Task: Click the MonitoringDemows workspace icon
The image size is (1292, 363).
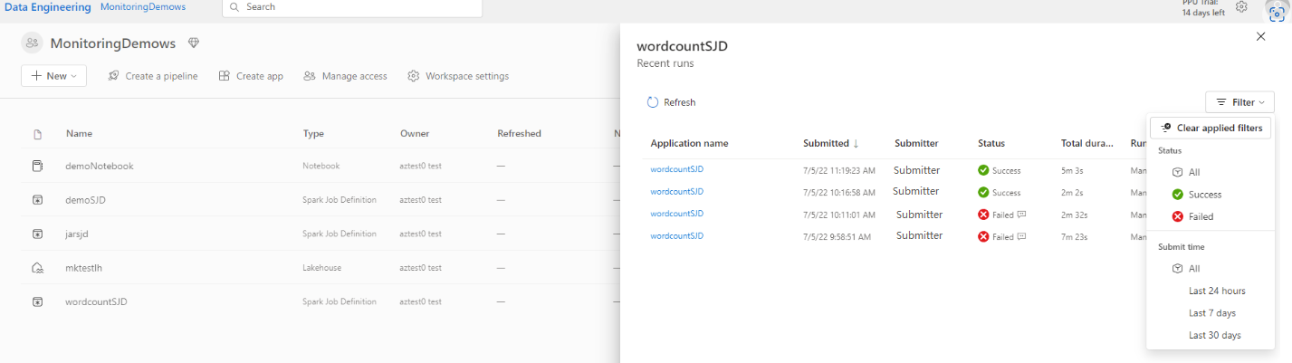Action: click(33, 43)
